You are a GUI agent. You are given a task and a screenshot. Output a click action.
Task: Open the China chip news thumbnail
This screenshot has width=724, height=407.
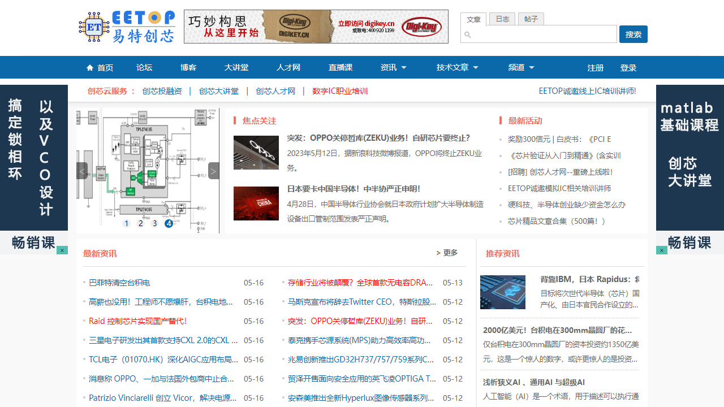click(x=256, y=203)
